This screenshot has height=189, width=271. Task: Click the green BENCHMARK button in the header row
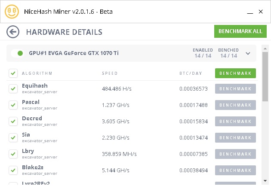(x=235, y=73)
